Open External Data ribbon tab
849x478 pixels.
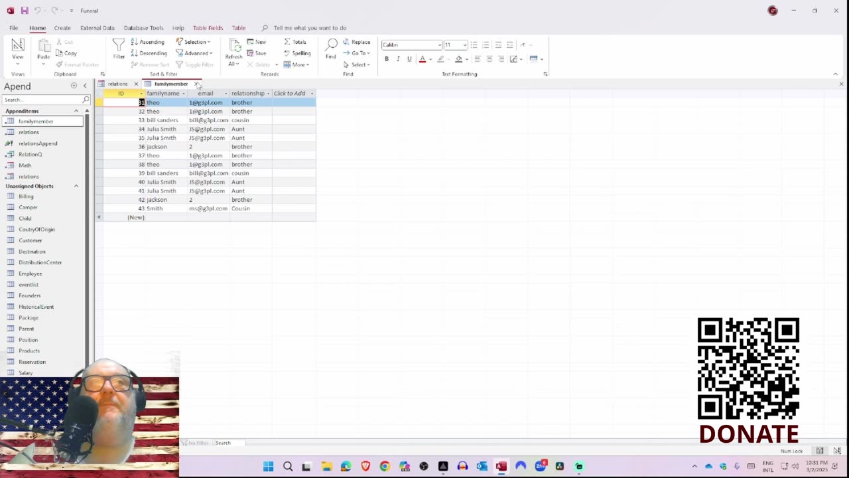pyautogui.click(x=98, y=28)
